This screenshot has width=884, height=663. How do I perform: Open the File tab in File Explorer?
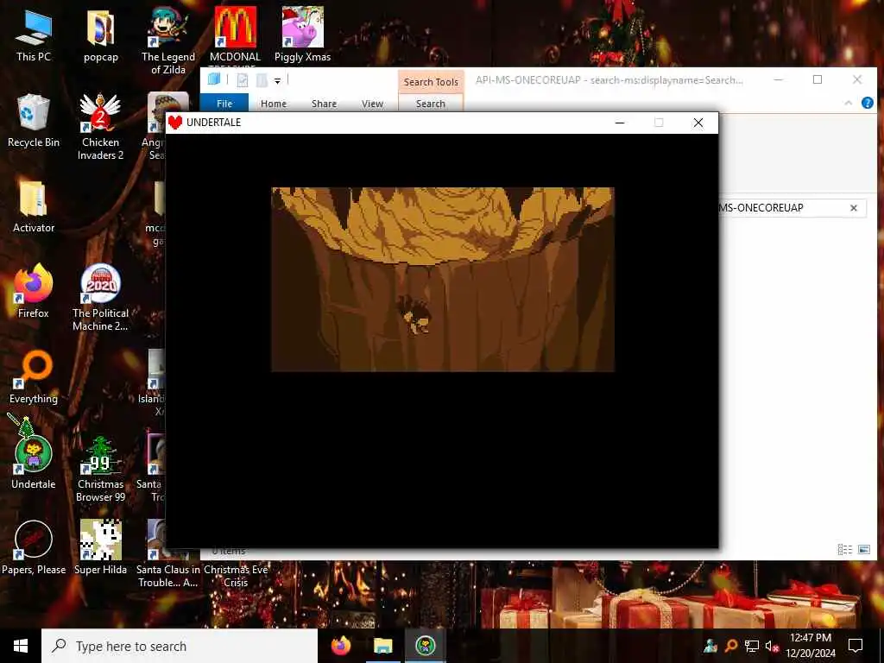pos(224,104)
